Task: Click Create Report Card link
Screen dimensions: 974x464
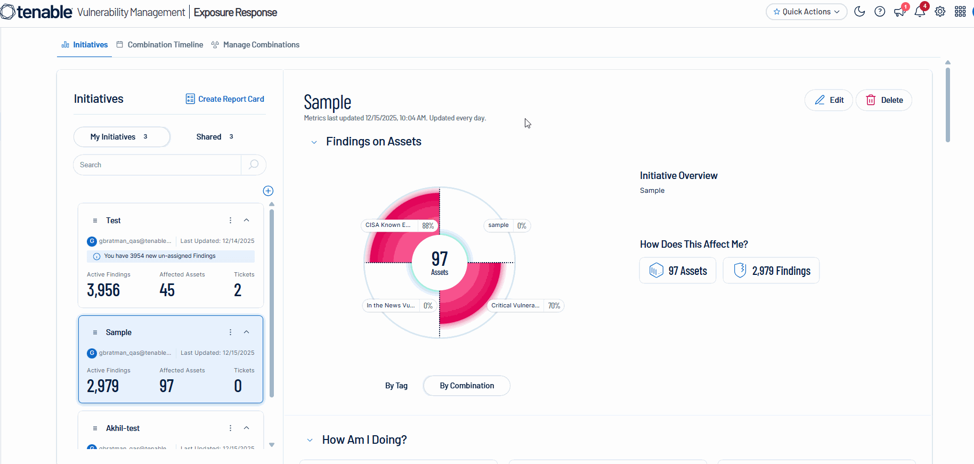Action: pos(225,99)
